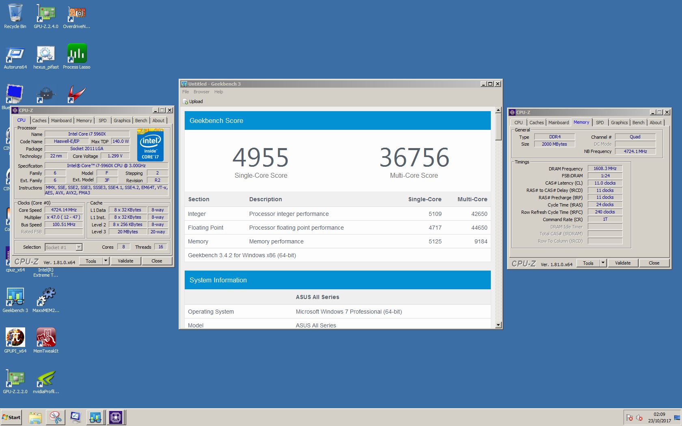The width and height of the screenshot is (682, 426).
Task: Open Snipping Tool taskbar icon
Action: click(55, 417)
